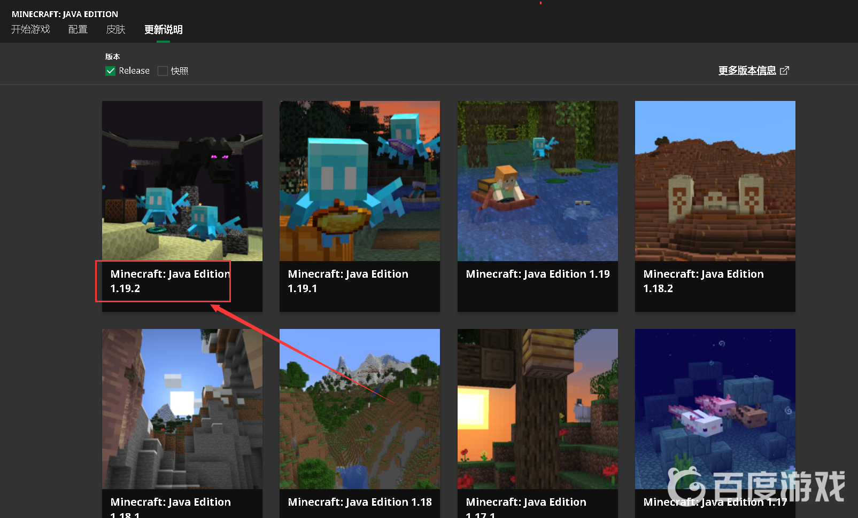Open the 1.18 mountain landscape thumbnail

pos(360,409)
